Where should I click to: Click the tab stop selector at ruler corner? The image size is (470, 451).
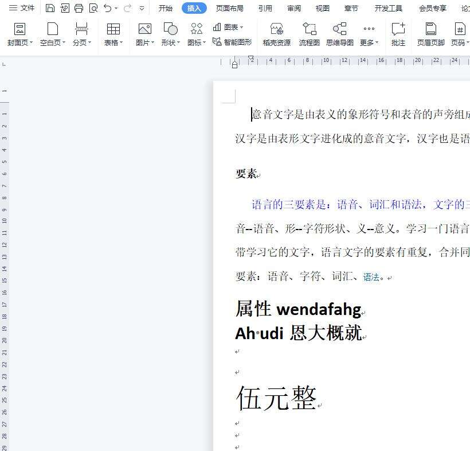point(4,64)
